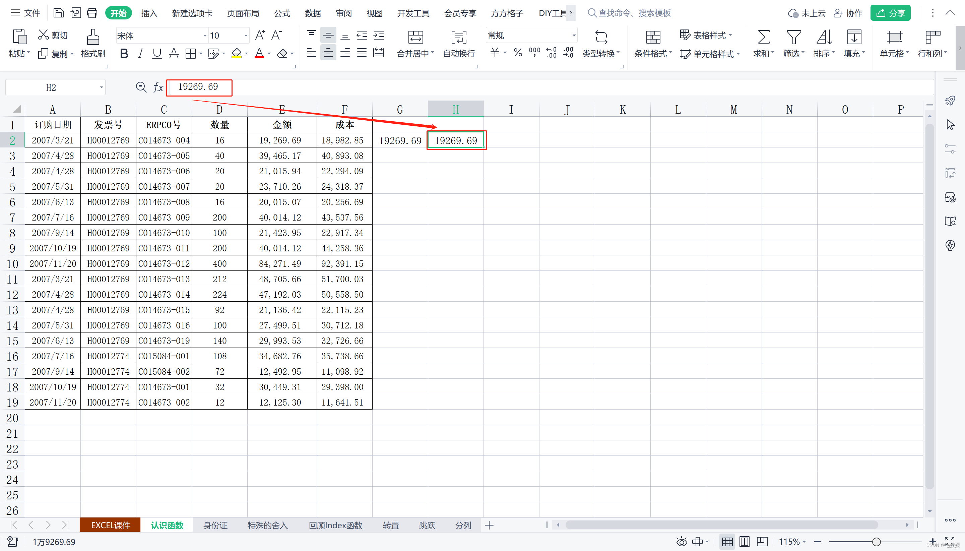Open the font name dropdown (宋体)
The height and width of the screenshot is (551, 965).
pos(205,36)
